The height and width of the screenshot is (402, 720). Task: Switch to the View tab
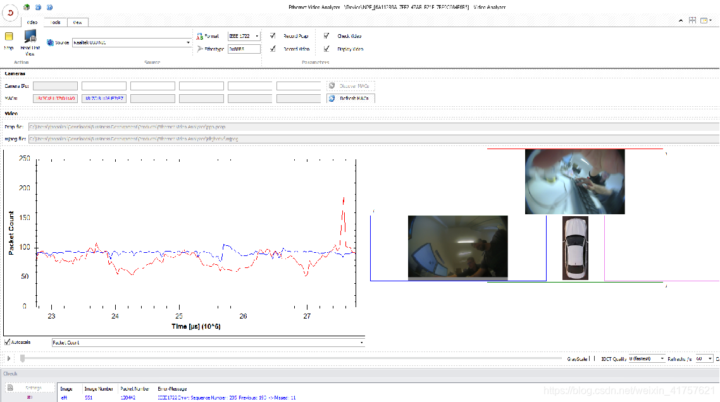point(77,22)
